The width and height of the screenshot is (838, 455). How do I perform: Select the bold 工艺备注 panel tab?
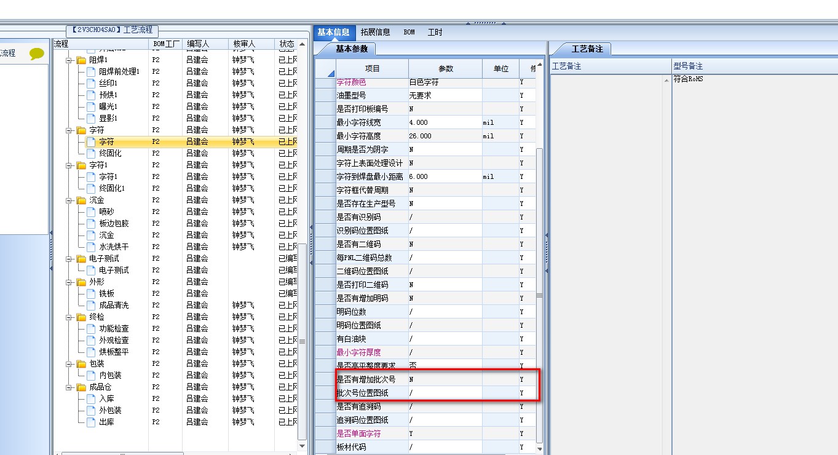click(x=587, y=49)
